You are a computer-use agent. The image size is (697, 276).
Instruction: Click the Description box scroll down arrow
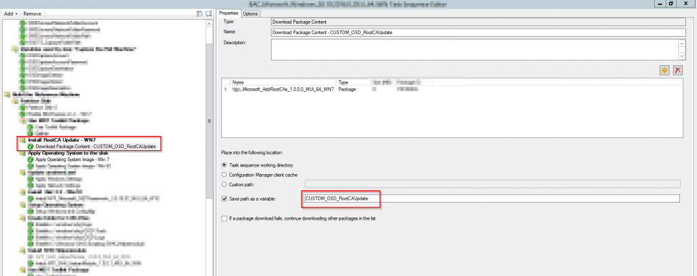coord(682,56)
